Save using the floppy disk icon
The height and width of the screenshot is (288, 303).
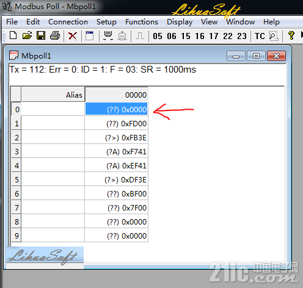coord(41,35)
